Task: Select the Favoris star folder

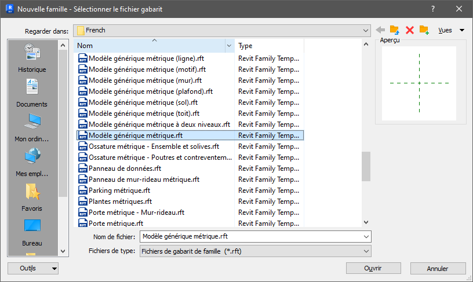Action: [32, 197]
